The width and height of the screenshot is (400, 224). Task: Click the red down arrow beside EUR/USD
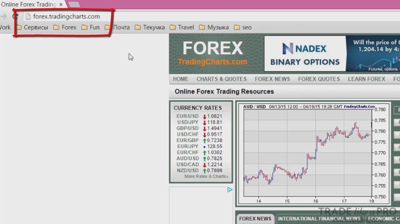[x=204, y=117]
